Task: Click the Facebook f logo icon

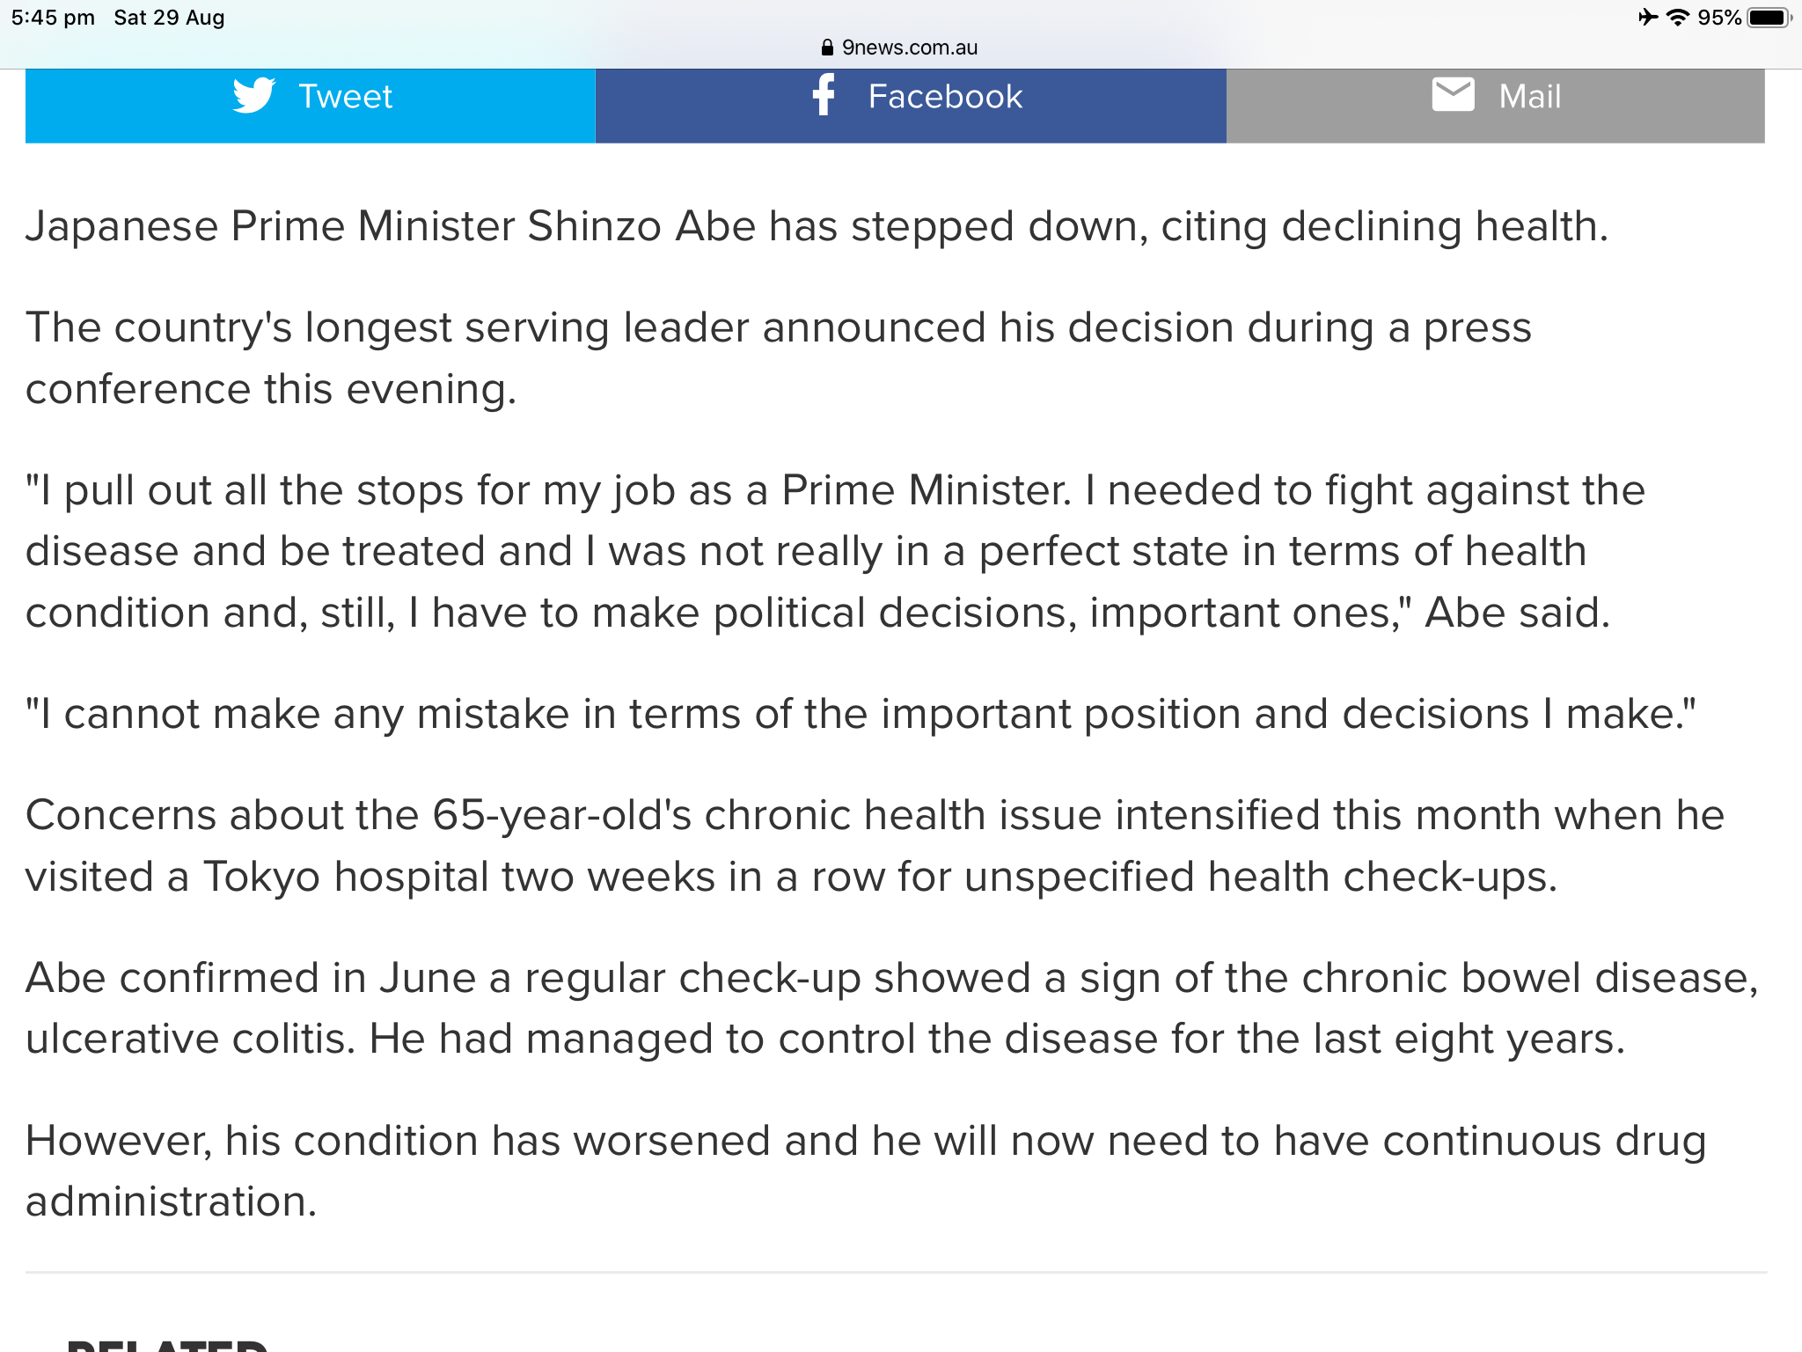Action: pos(824,95)
